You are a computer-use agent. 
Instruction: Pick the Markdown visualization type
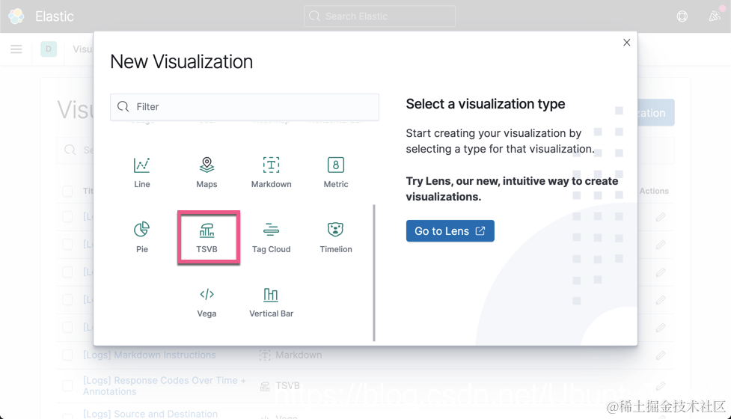271,172
